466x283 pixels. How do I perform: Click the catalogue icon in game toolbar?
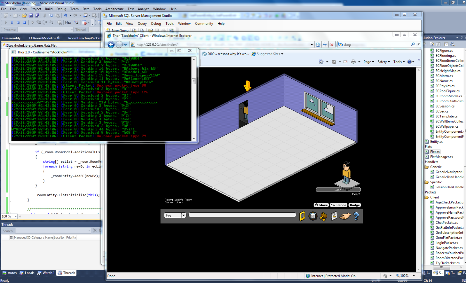pos(334,216)
